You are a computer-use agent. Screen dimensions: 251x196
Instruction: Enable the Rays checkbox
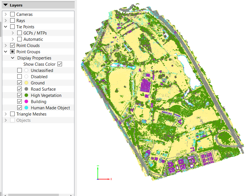12,20
